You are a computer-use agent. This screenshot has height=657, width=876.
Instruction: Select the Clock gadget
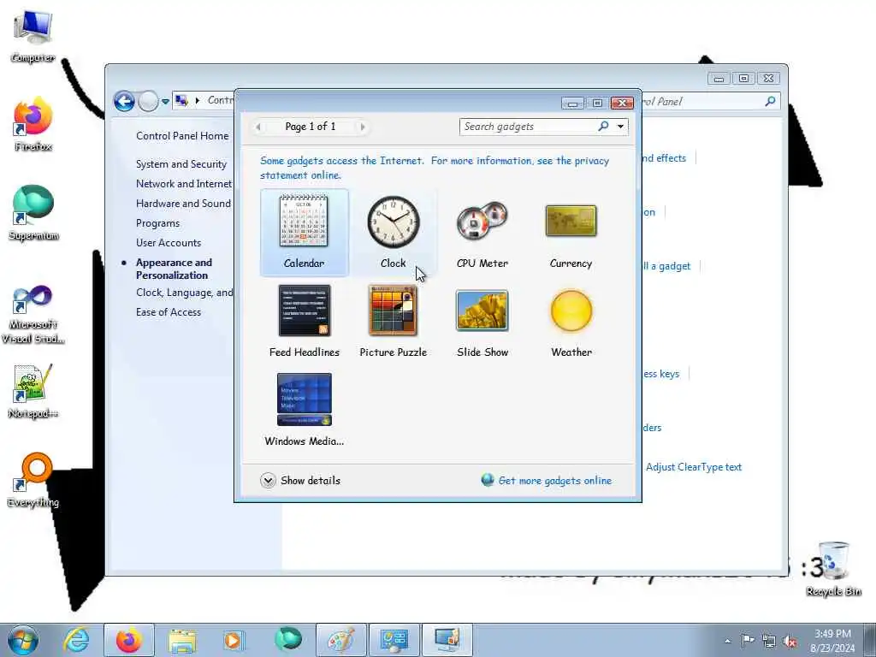pyautogui.click(x=394, y=233)
